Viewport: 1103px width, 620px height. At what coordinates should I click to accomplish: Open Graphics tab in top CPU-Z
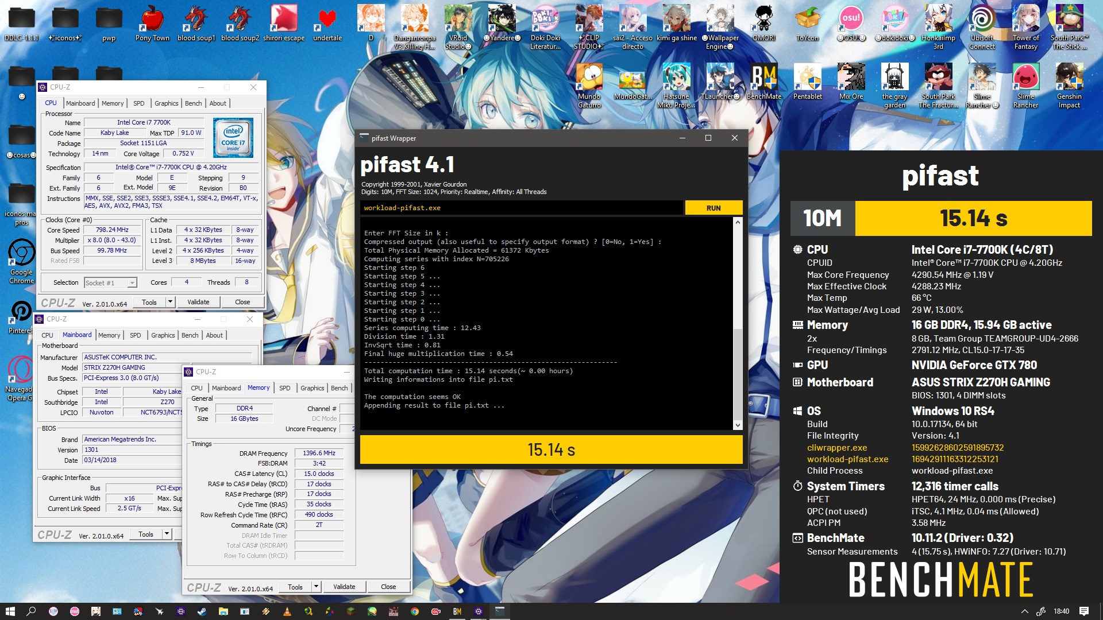coord(166,103)
